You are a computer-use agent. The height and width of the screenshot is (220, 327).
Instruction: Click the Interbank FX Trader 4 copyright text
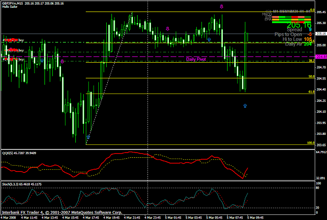pyautogui.click(x=62, y=213)
